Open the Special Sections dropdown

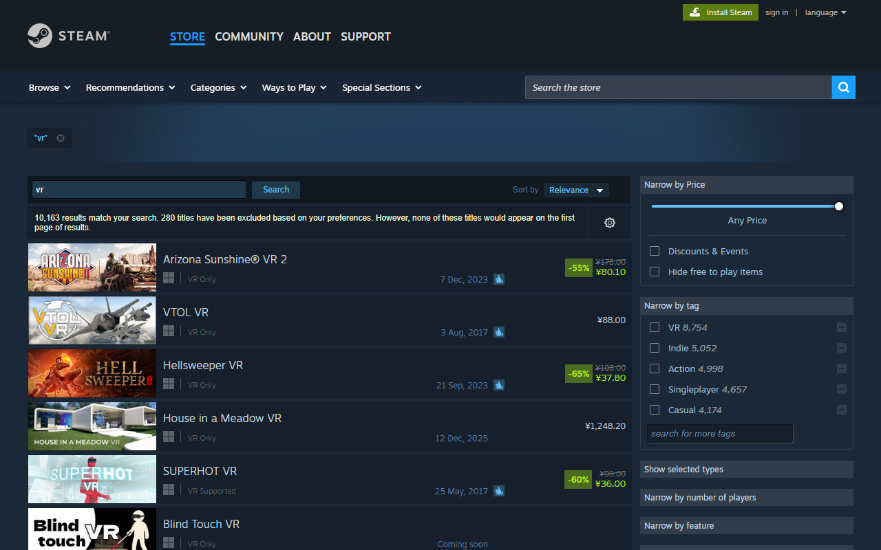pos(381,87)
